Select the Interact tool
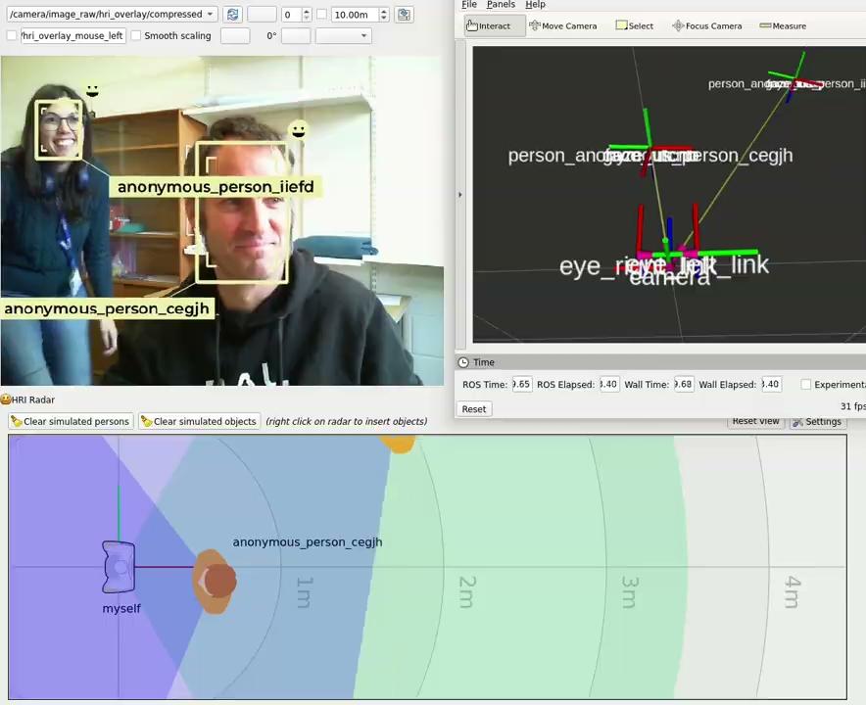The image size is (866, 705). point(488,25)
